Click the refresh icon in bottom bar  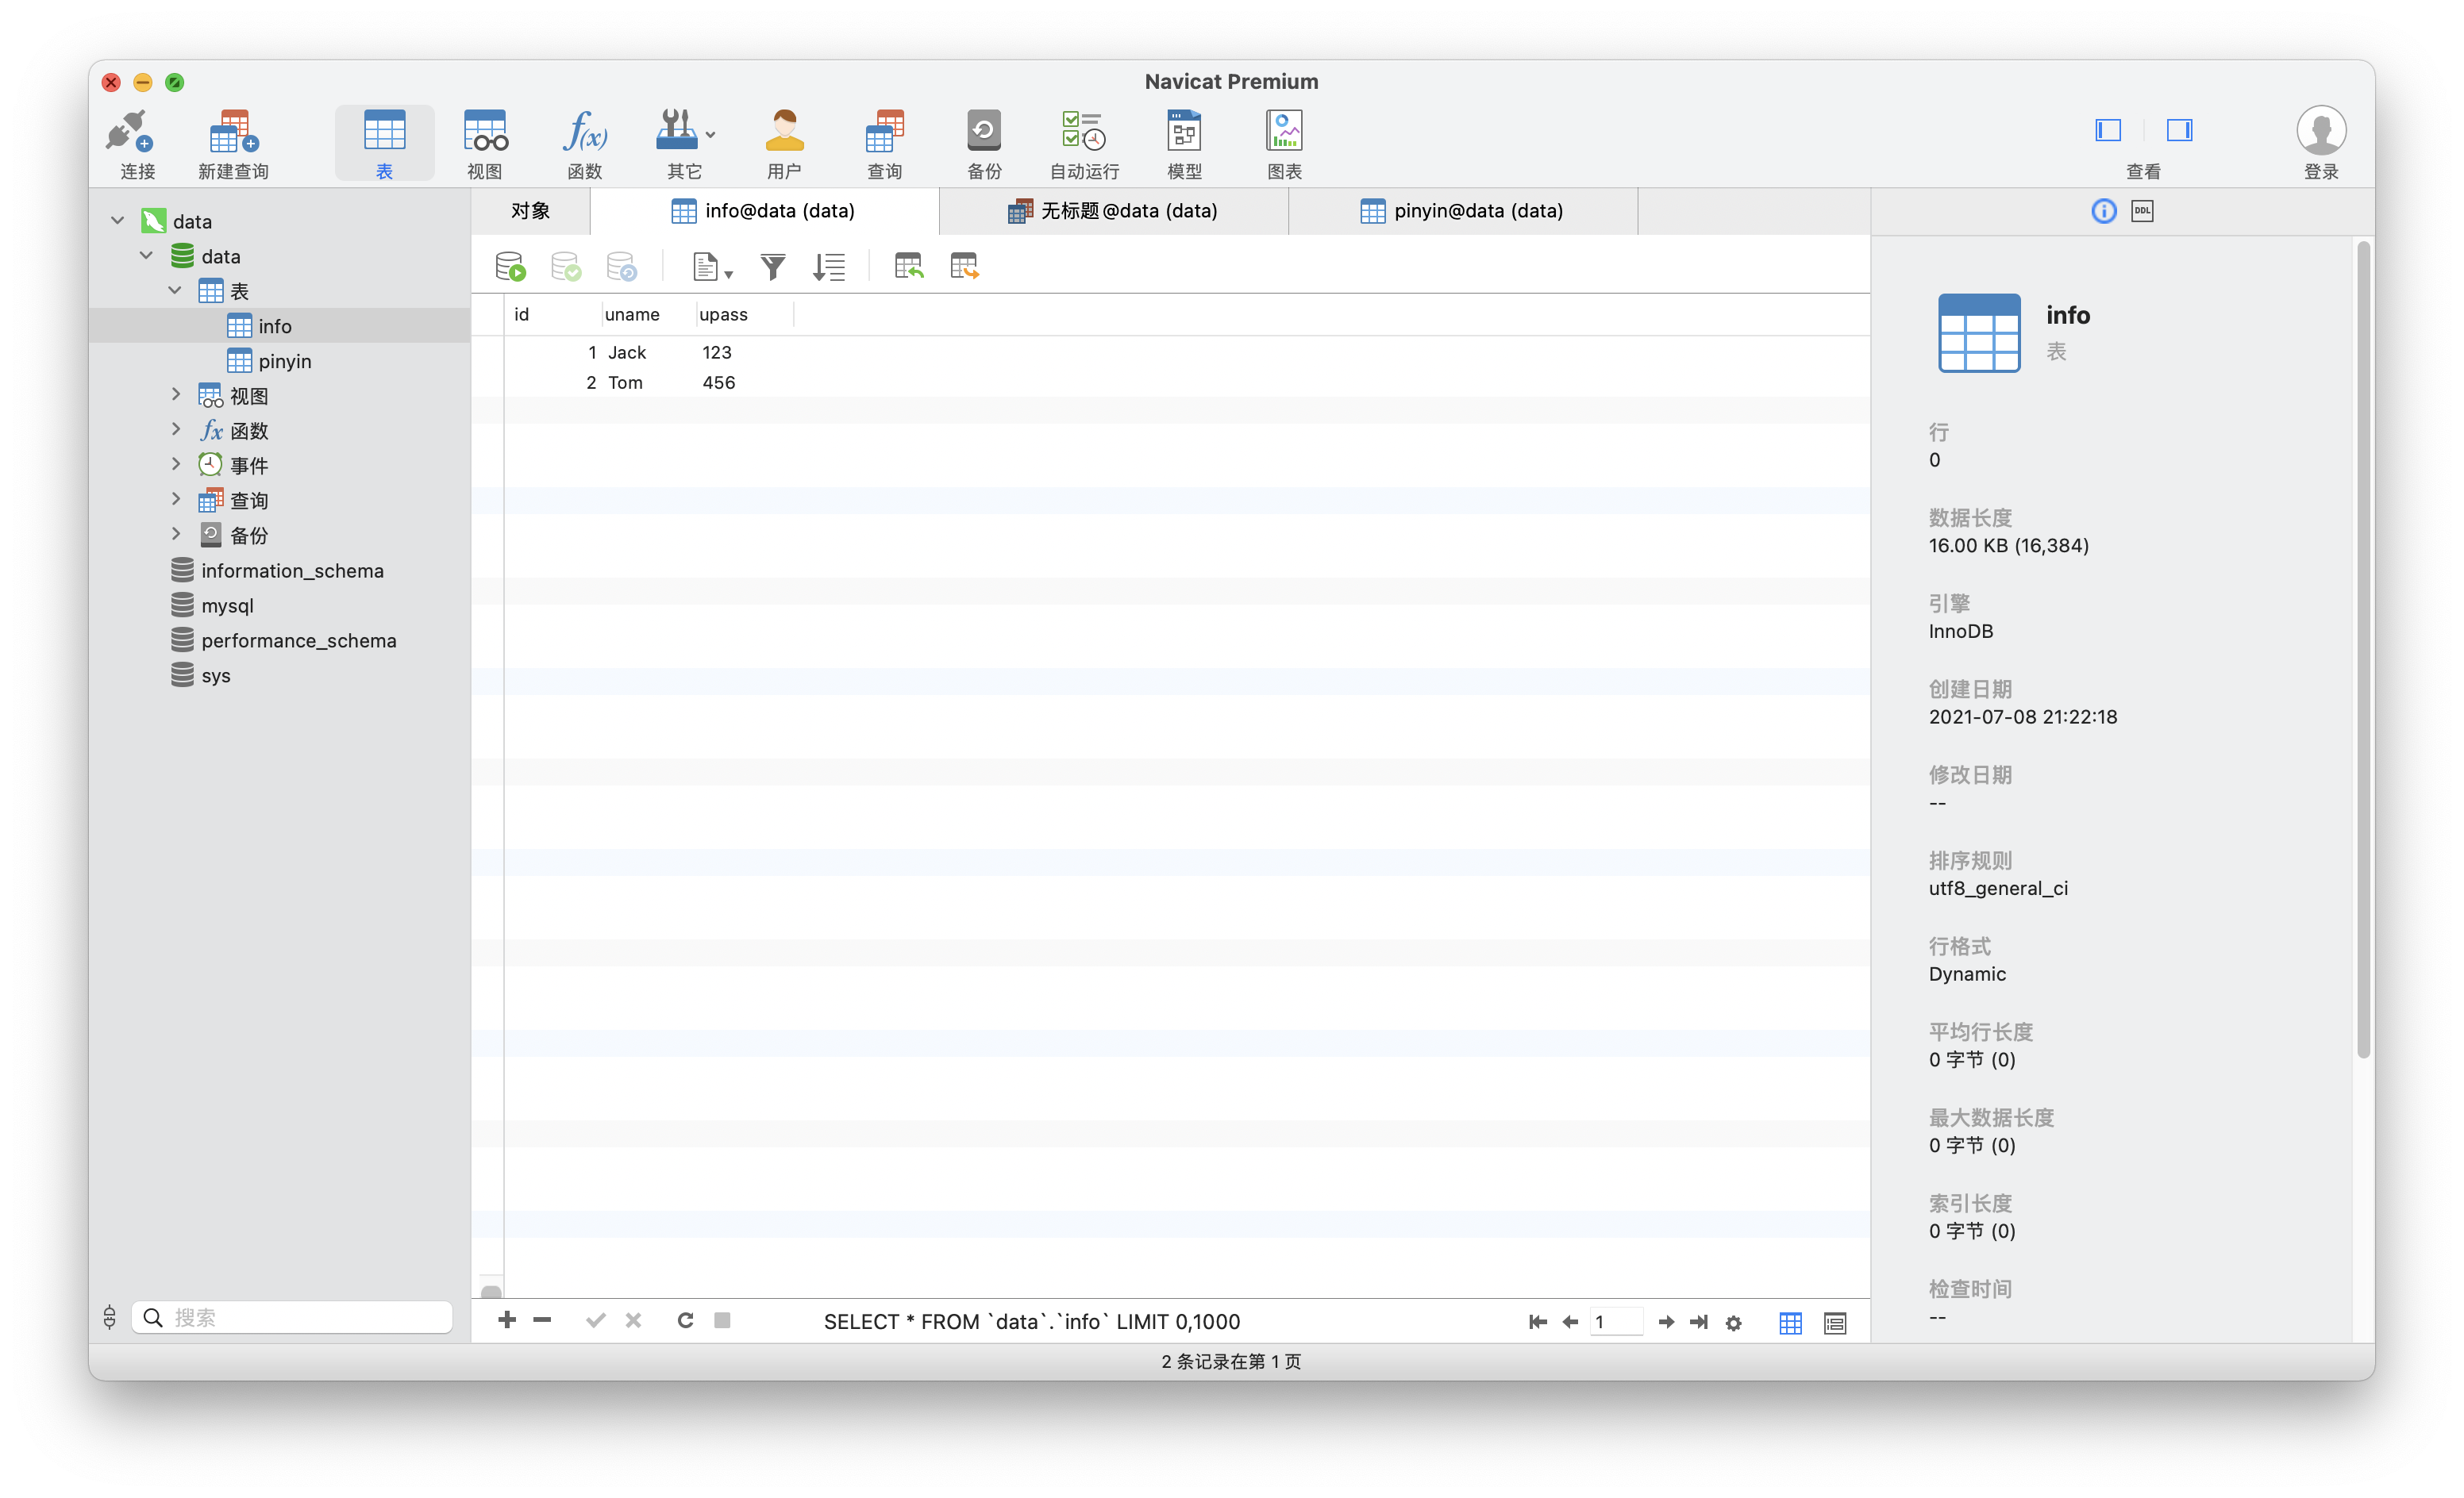coord(685,1321)
